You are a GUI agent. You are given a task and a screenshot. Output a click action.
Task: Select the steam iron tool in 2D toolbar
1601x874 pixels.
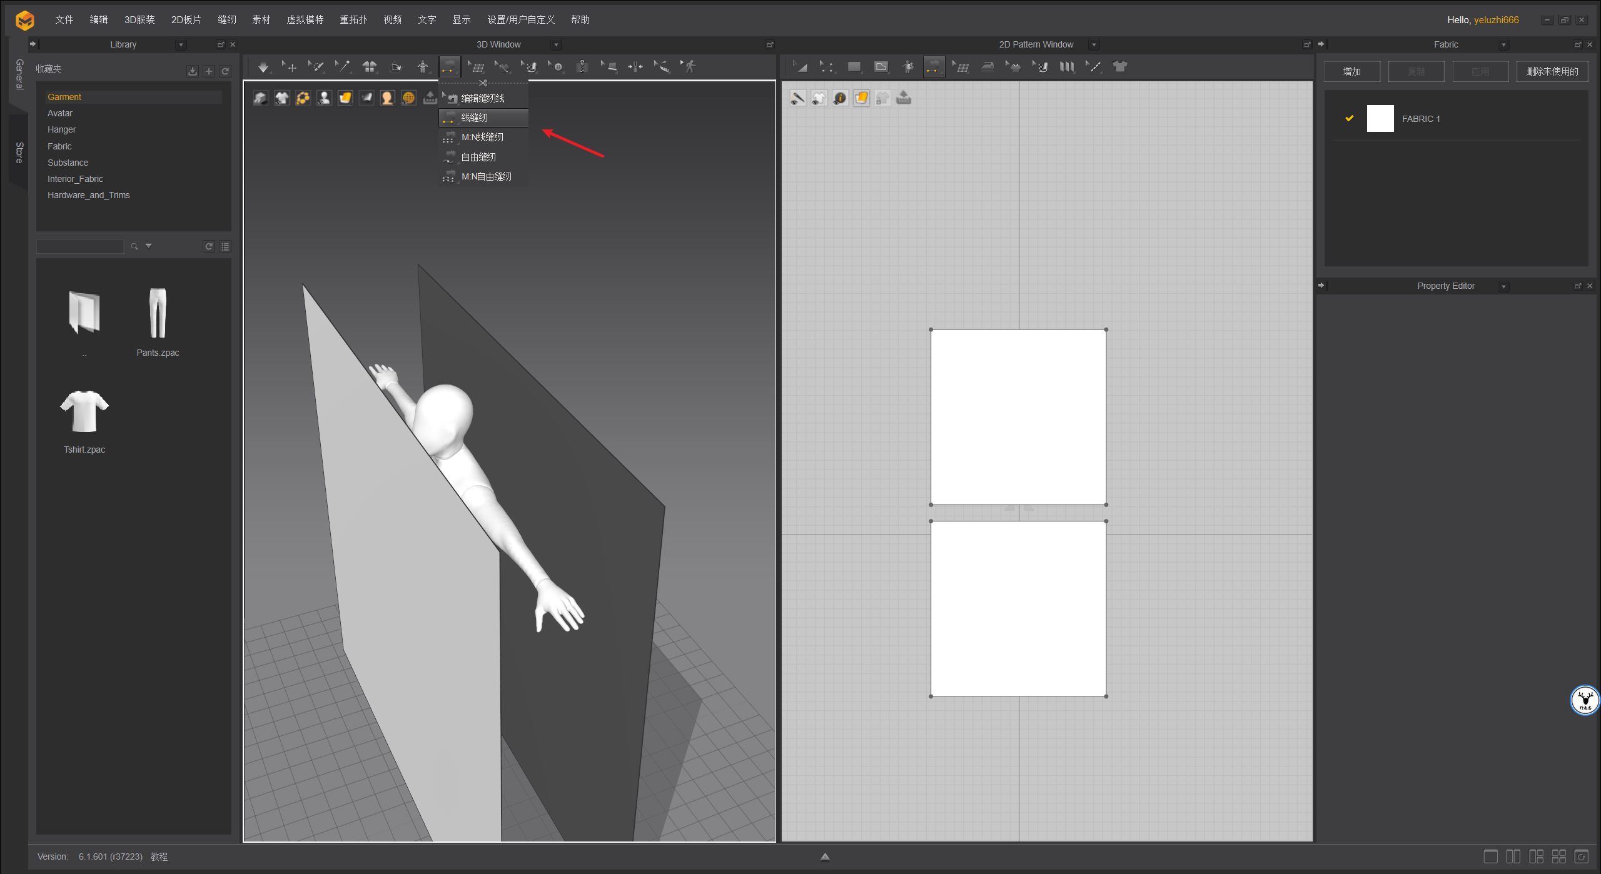(x=987, y=67)
